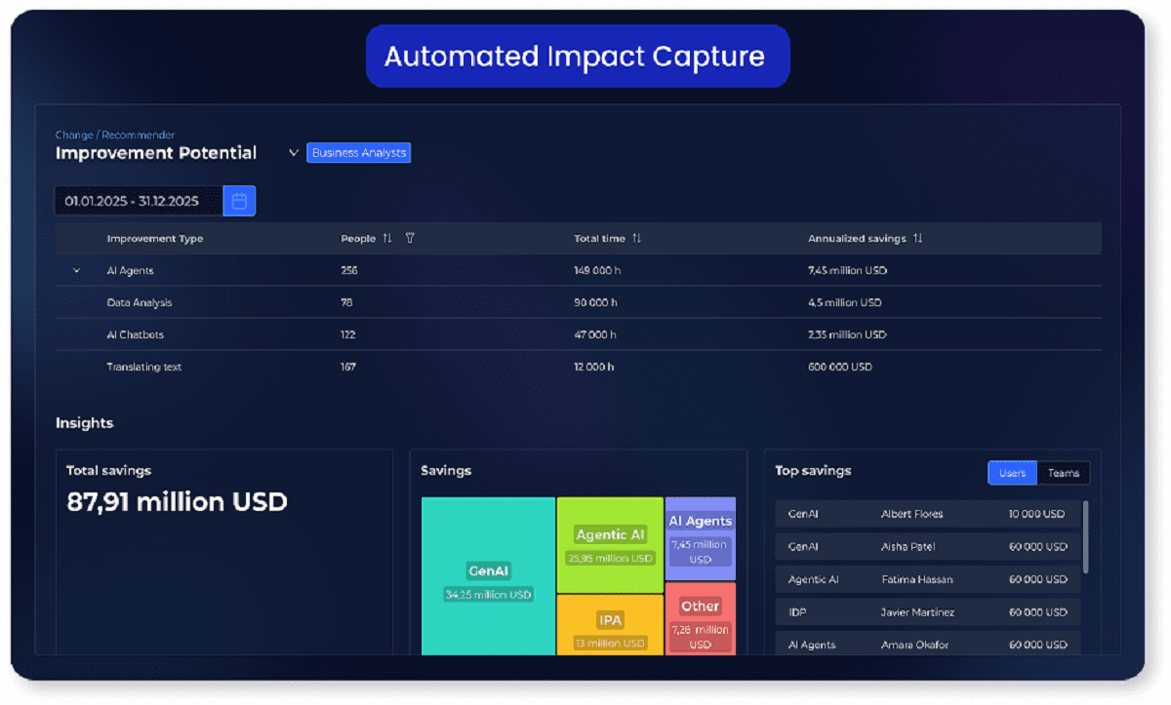Select the Agentic AI treemap block
The width and height of the screenshot is (1171, 705).
[610, 544]
